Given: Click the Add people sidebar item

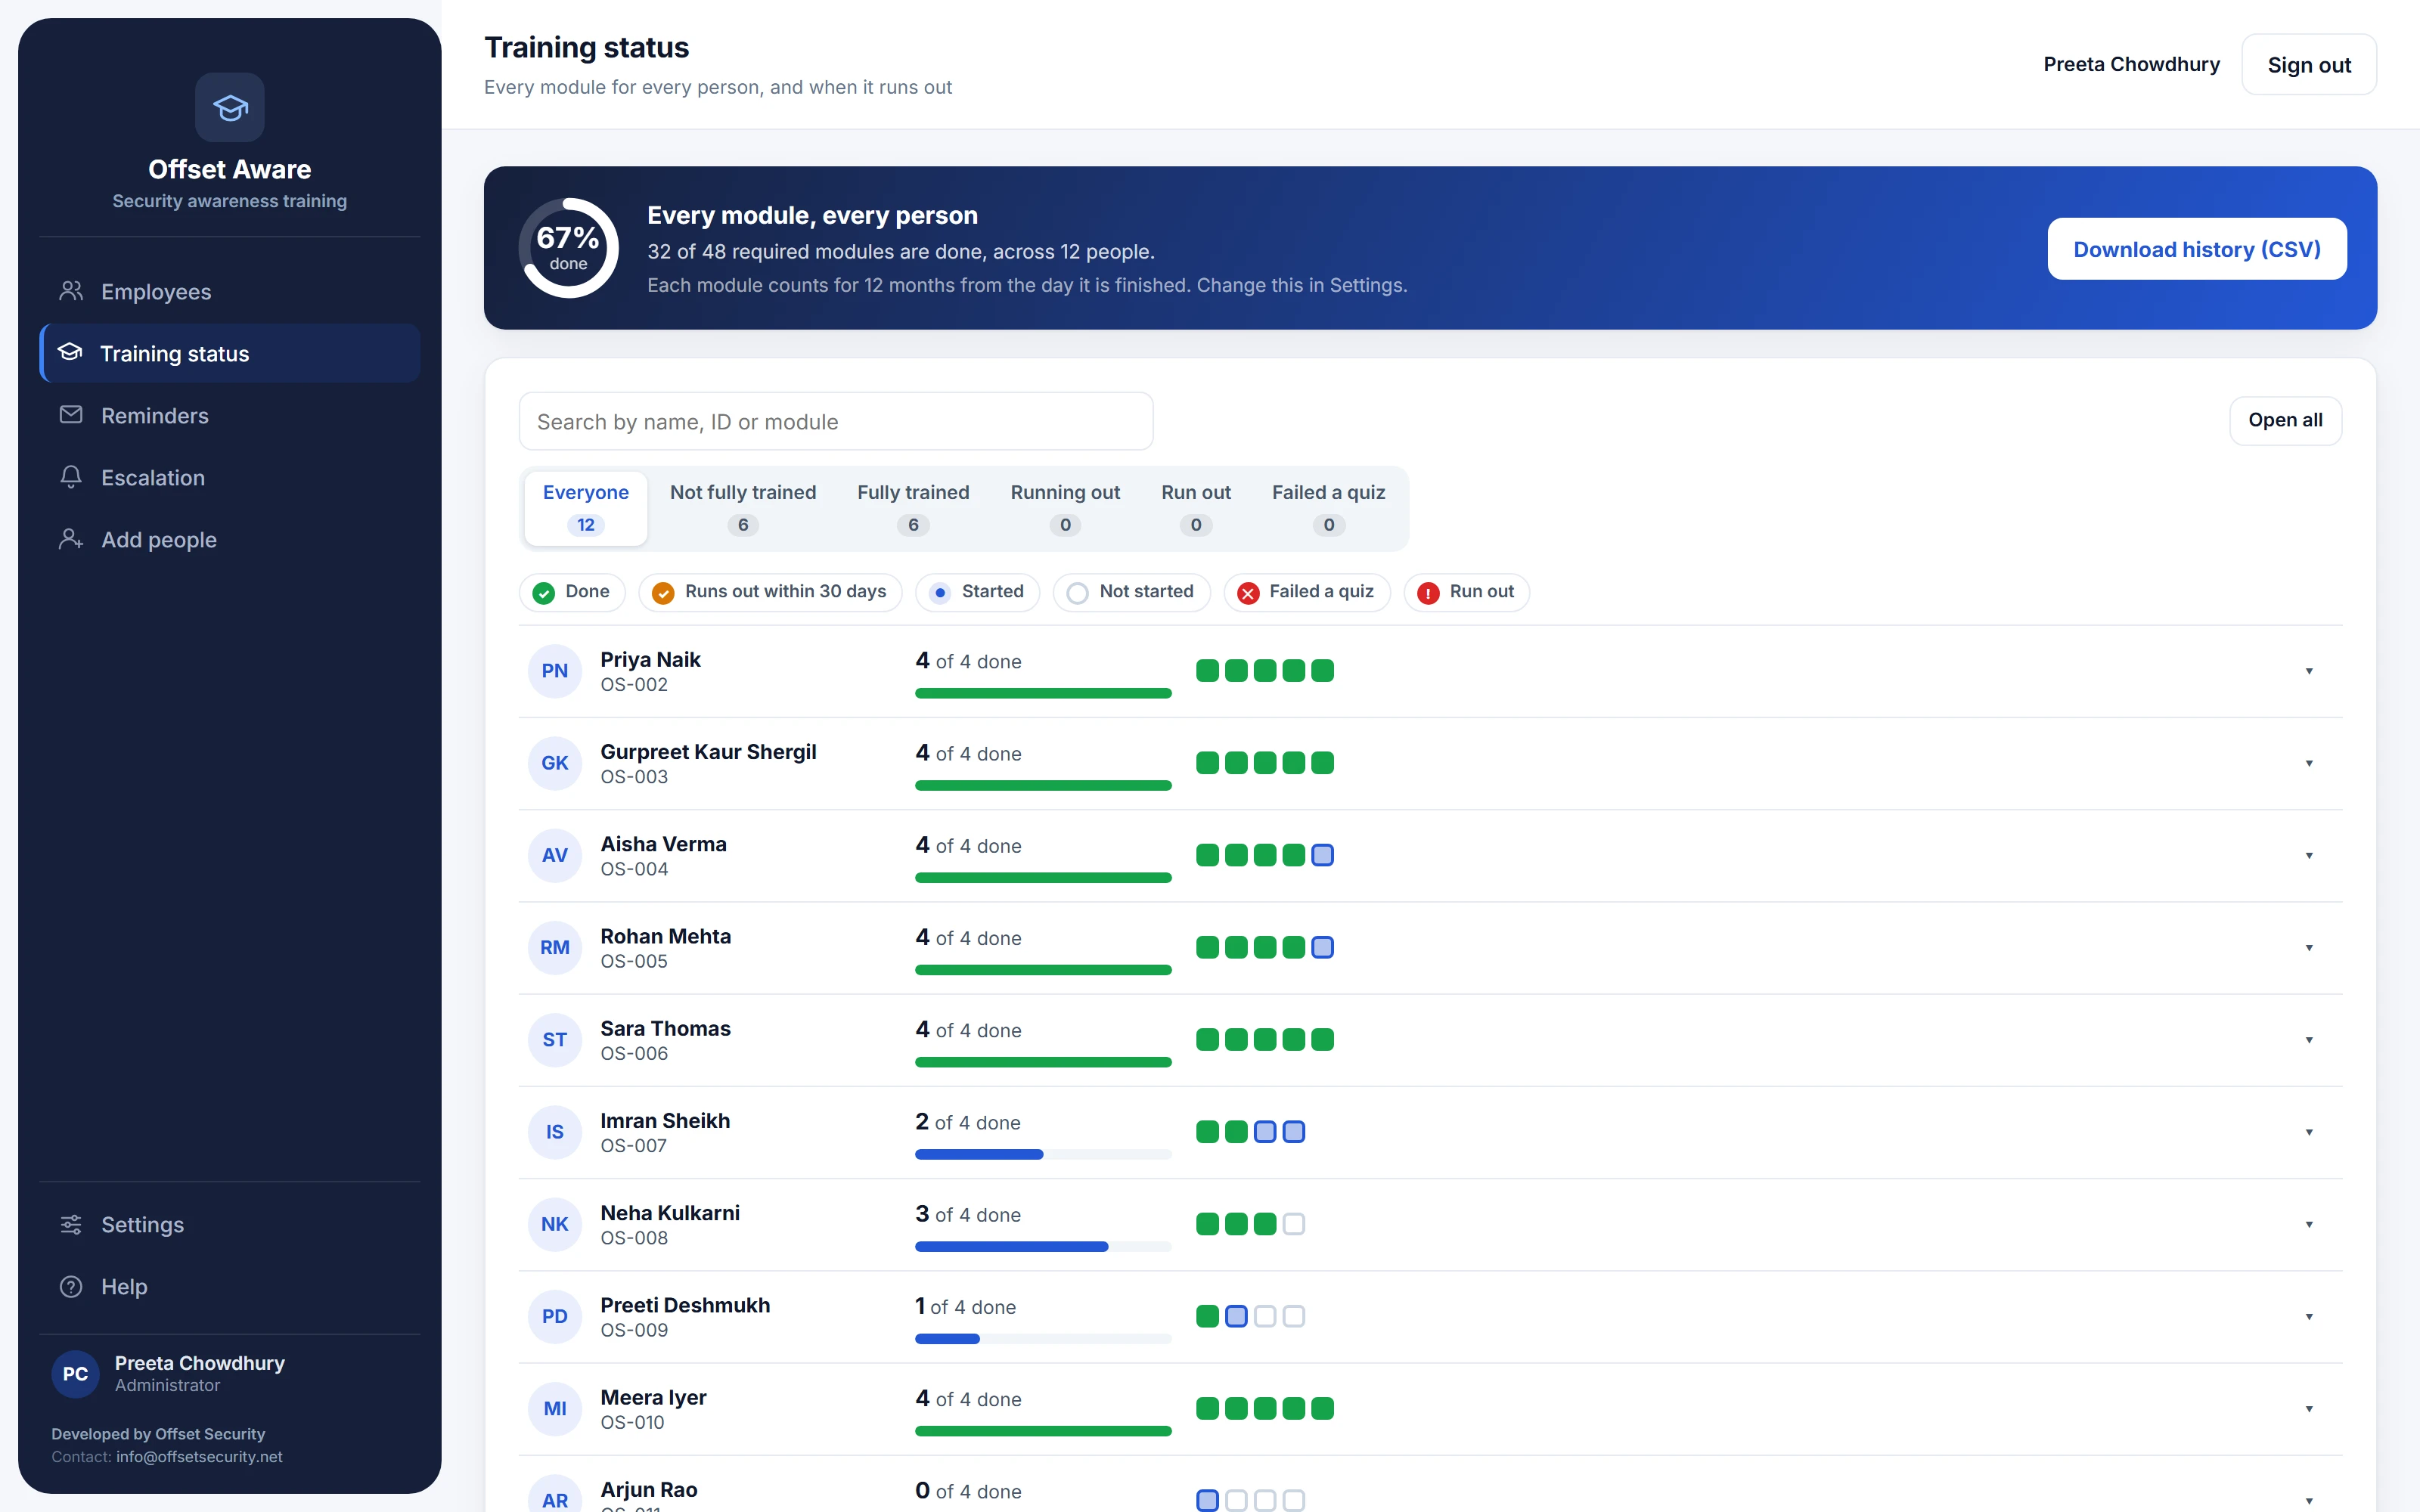Looking at the screenshot, I should click(x=230, y=539).
